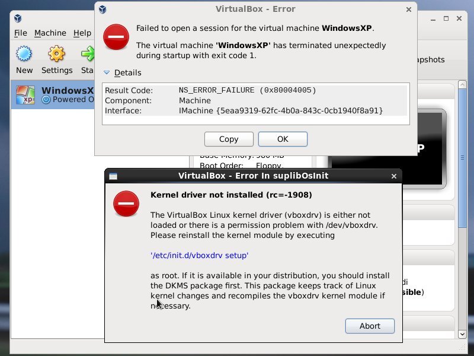Open the File menu
The height and width of the screenshot is (356, 474).
pos(20,33)
